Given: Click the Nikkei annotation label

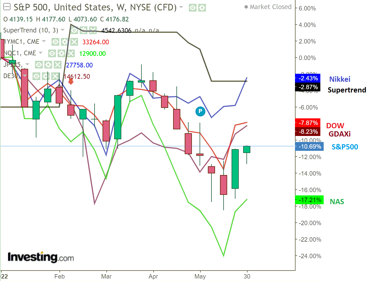Looking at the screenshot, I should tap(340, 79).
